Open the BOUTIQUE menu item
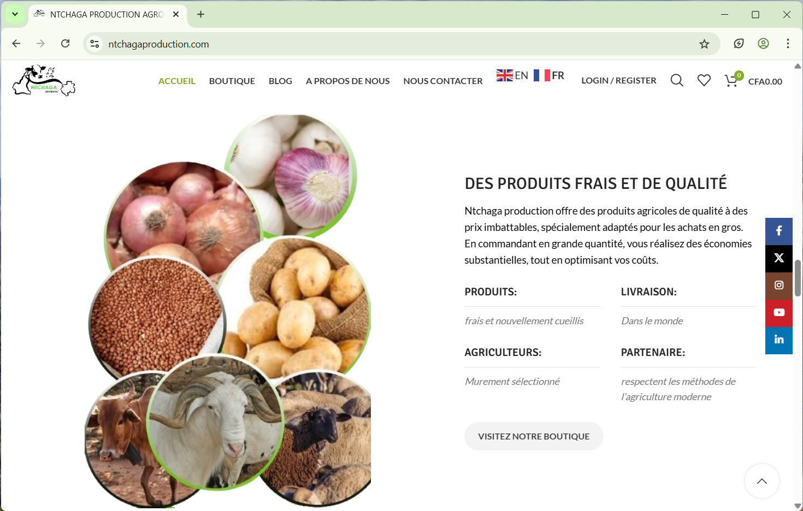This screenshot has width=803, height=511. point(232,81)
